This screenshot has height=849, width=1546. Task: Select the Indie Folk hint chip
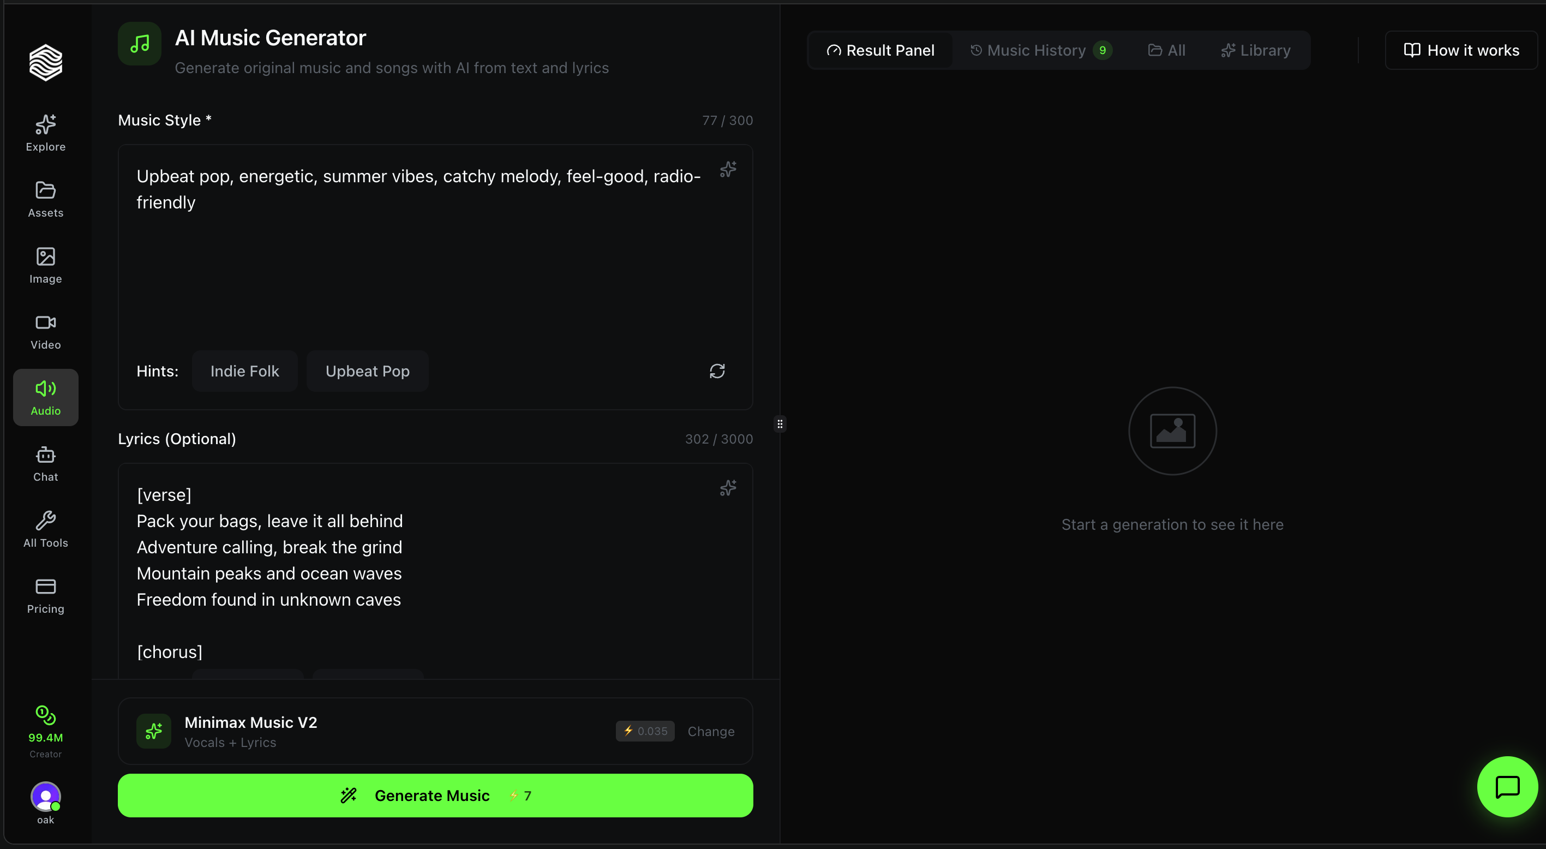[244, 371]
